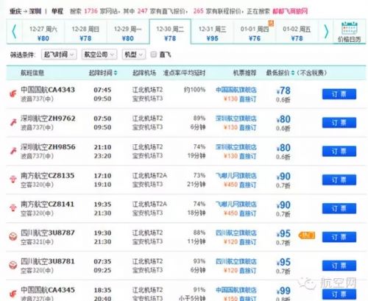Click Sichuan Airlines logo for 3U8787

(x=13, y=236)
